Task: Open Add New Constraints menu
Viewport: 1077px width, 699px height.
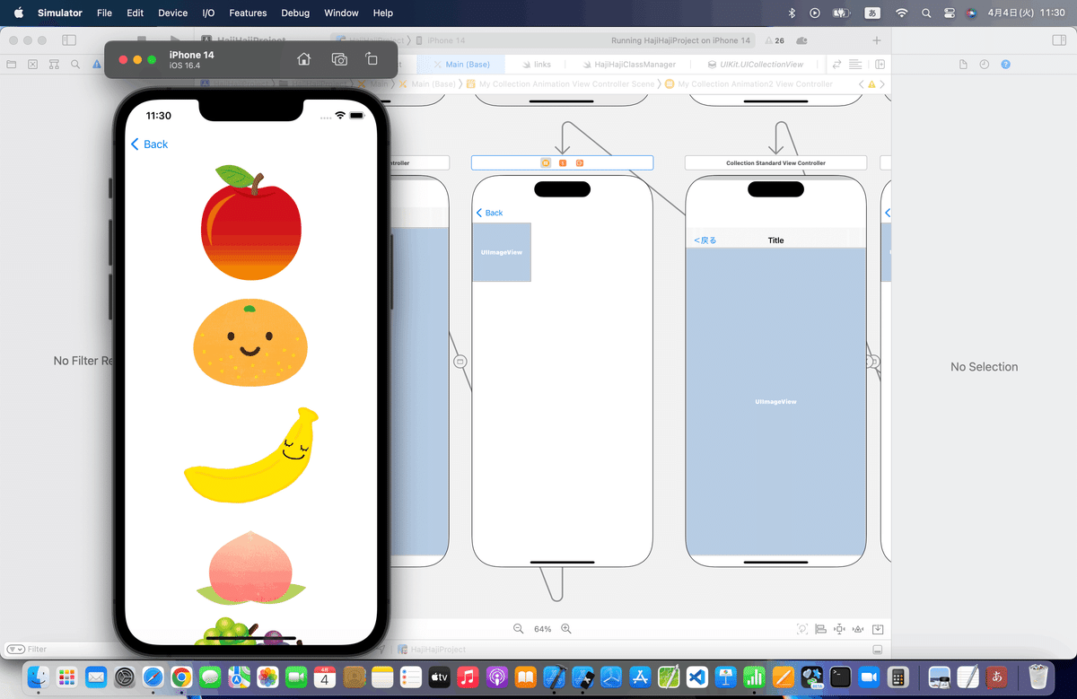Action: tap(839, 629)
